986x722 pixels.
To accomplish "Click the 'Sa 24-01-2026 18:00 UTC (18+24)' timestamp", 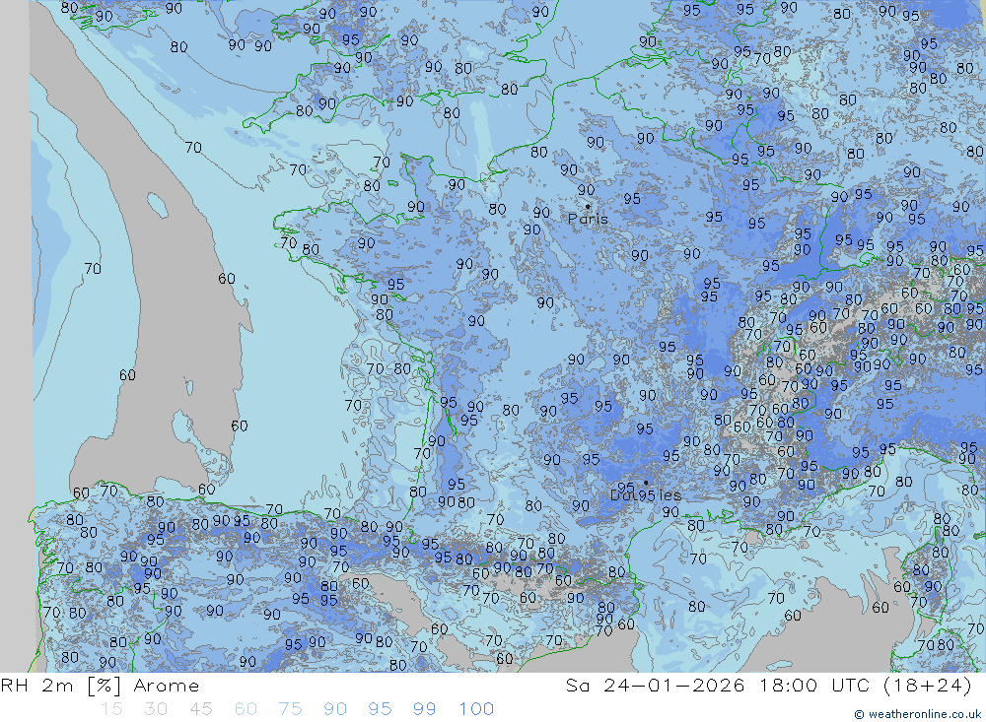I will [768, 686].
